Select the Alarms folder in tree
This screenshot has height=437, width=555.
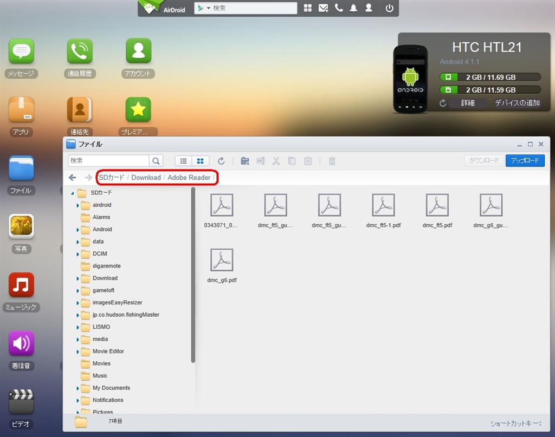[x=95, y=218]
